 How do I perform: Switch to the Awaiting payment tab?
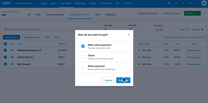click(80, 15)
